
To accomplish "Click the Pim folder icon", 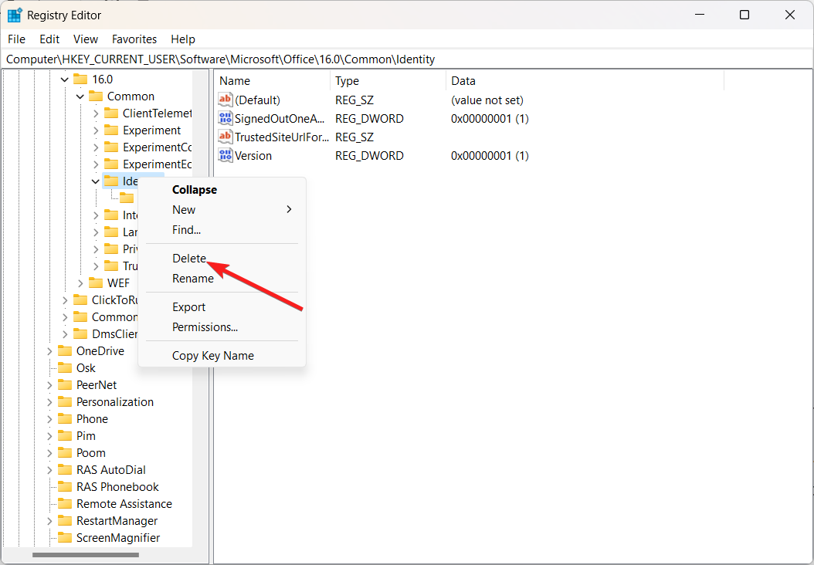I will (65, 436).
